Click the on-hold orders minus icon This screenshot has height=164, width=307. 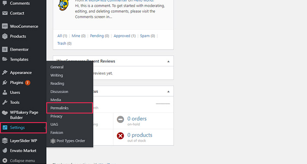[x=120, y=119]
